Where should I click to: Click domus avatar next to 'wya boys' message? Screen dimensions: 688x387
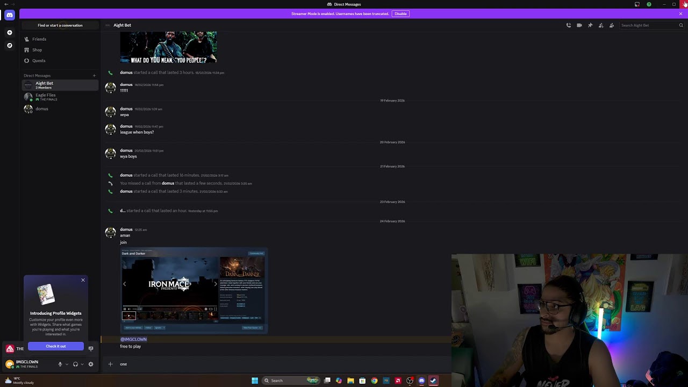(x=110, y=153)
